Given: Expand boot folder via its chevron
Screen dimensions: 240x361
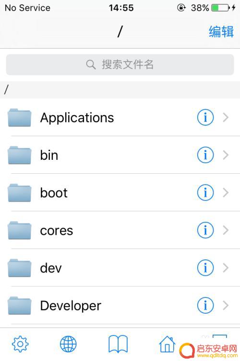Looking at the screenshot, I should coord(226,193).
